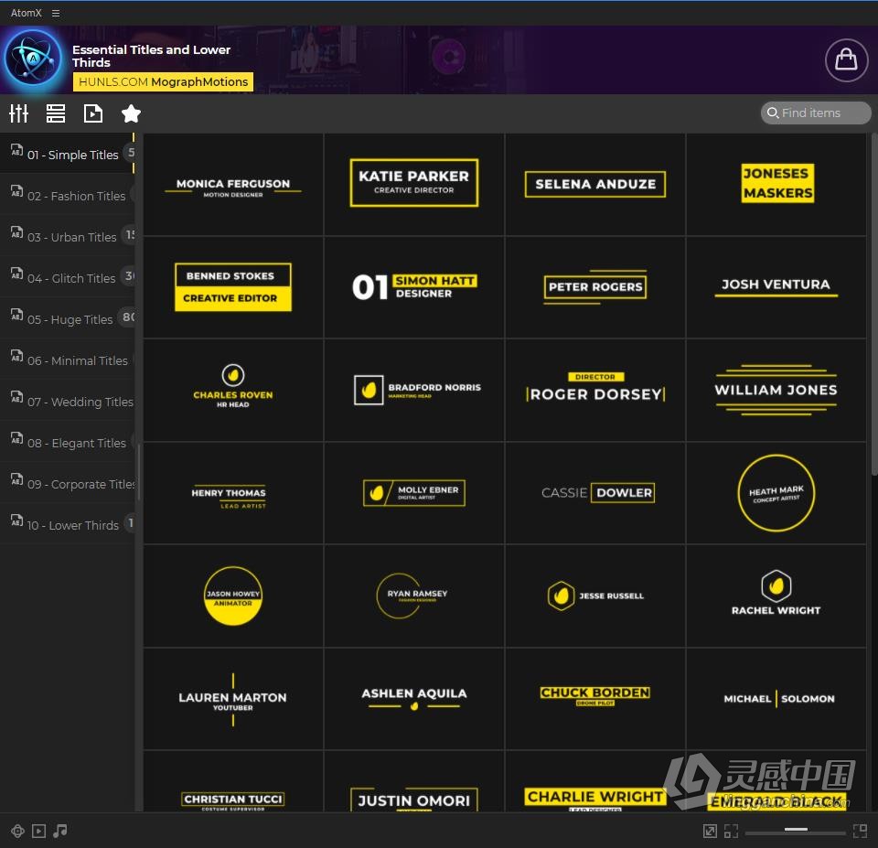Select the 02 - Fashion Titles category
The height and width of the screenshot is (848, 878).
(67, 196)
